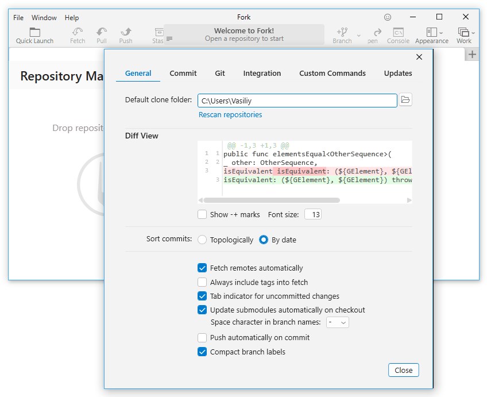Click the Fetch toolbar icon
Viewport: 487px width, 397px height.
click(78, 35)
